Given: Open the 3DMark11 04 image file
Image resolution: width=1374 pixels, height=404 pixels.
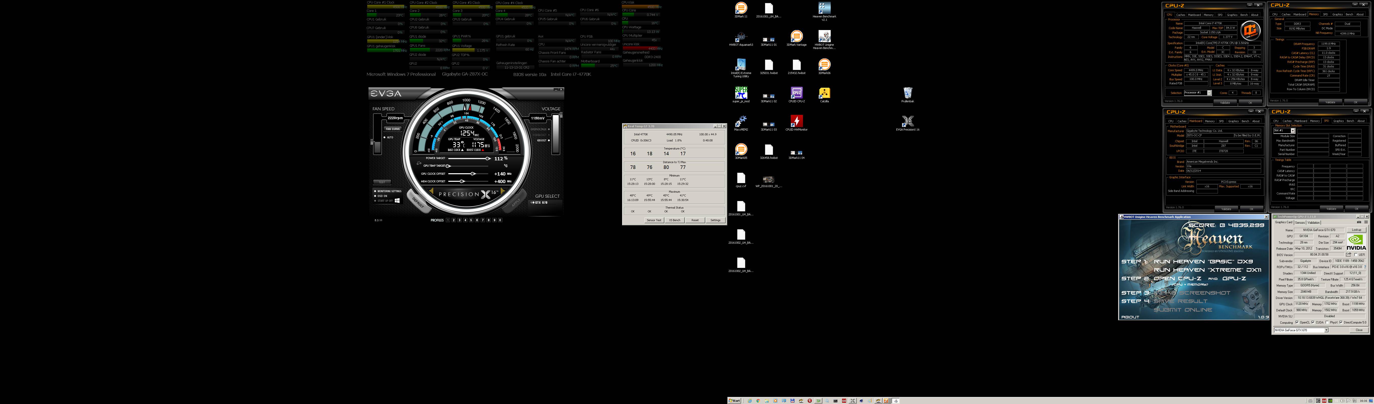Looking at the screenshot, I should click(796, 155).
